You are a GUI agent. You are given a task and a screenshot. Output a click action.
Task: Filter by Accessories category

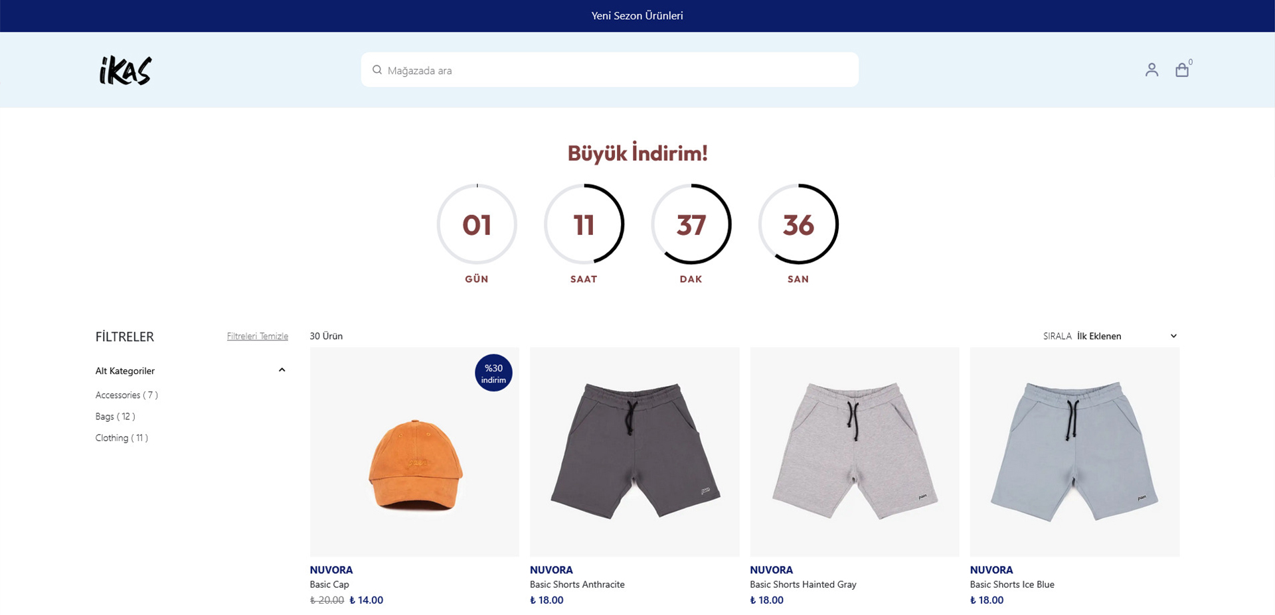pyautogui.click(x=126, y=395)
